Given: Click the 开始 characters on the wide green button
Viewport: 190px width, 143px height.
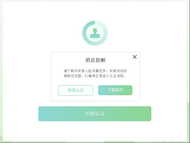Looking at the screenshot, I should click(90, 114).
